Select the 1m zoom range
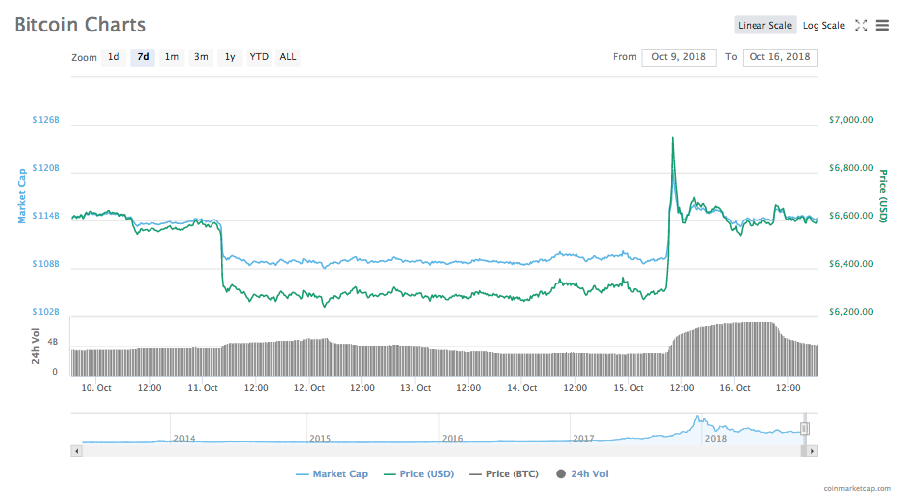Screen dimensions: 909x503 point(171,57)
